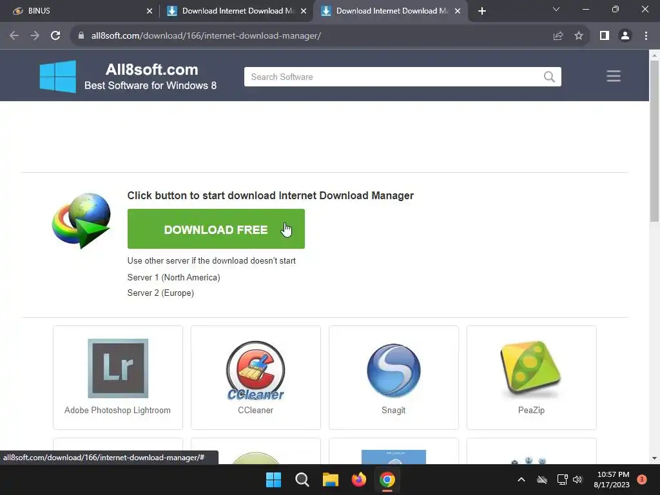
Task: Show hidden system tray icons chevron
Action: click(521, 480)
